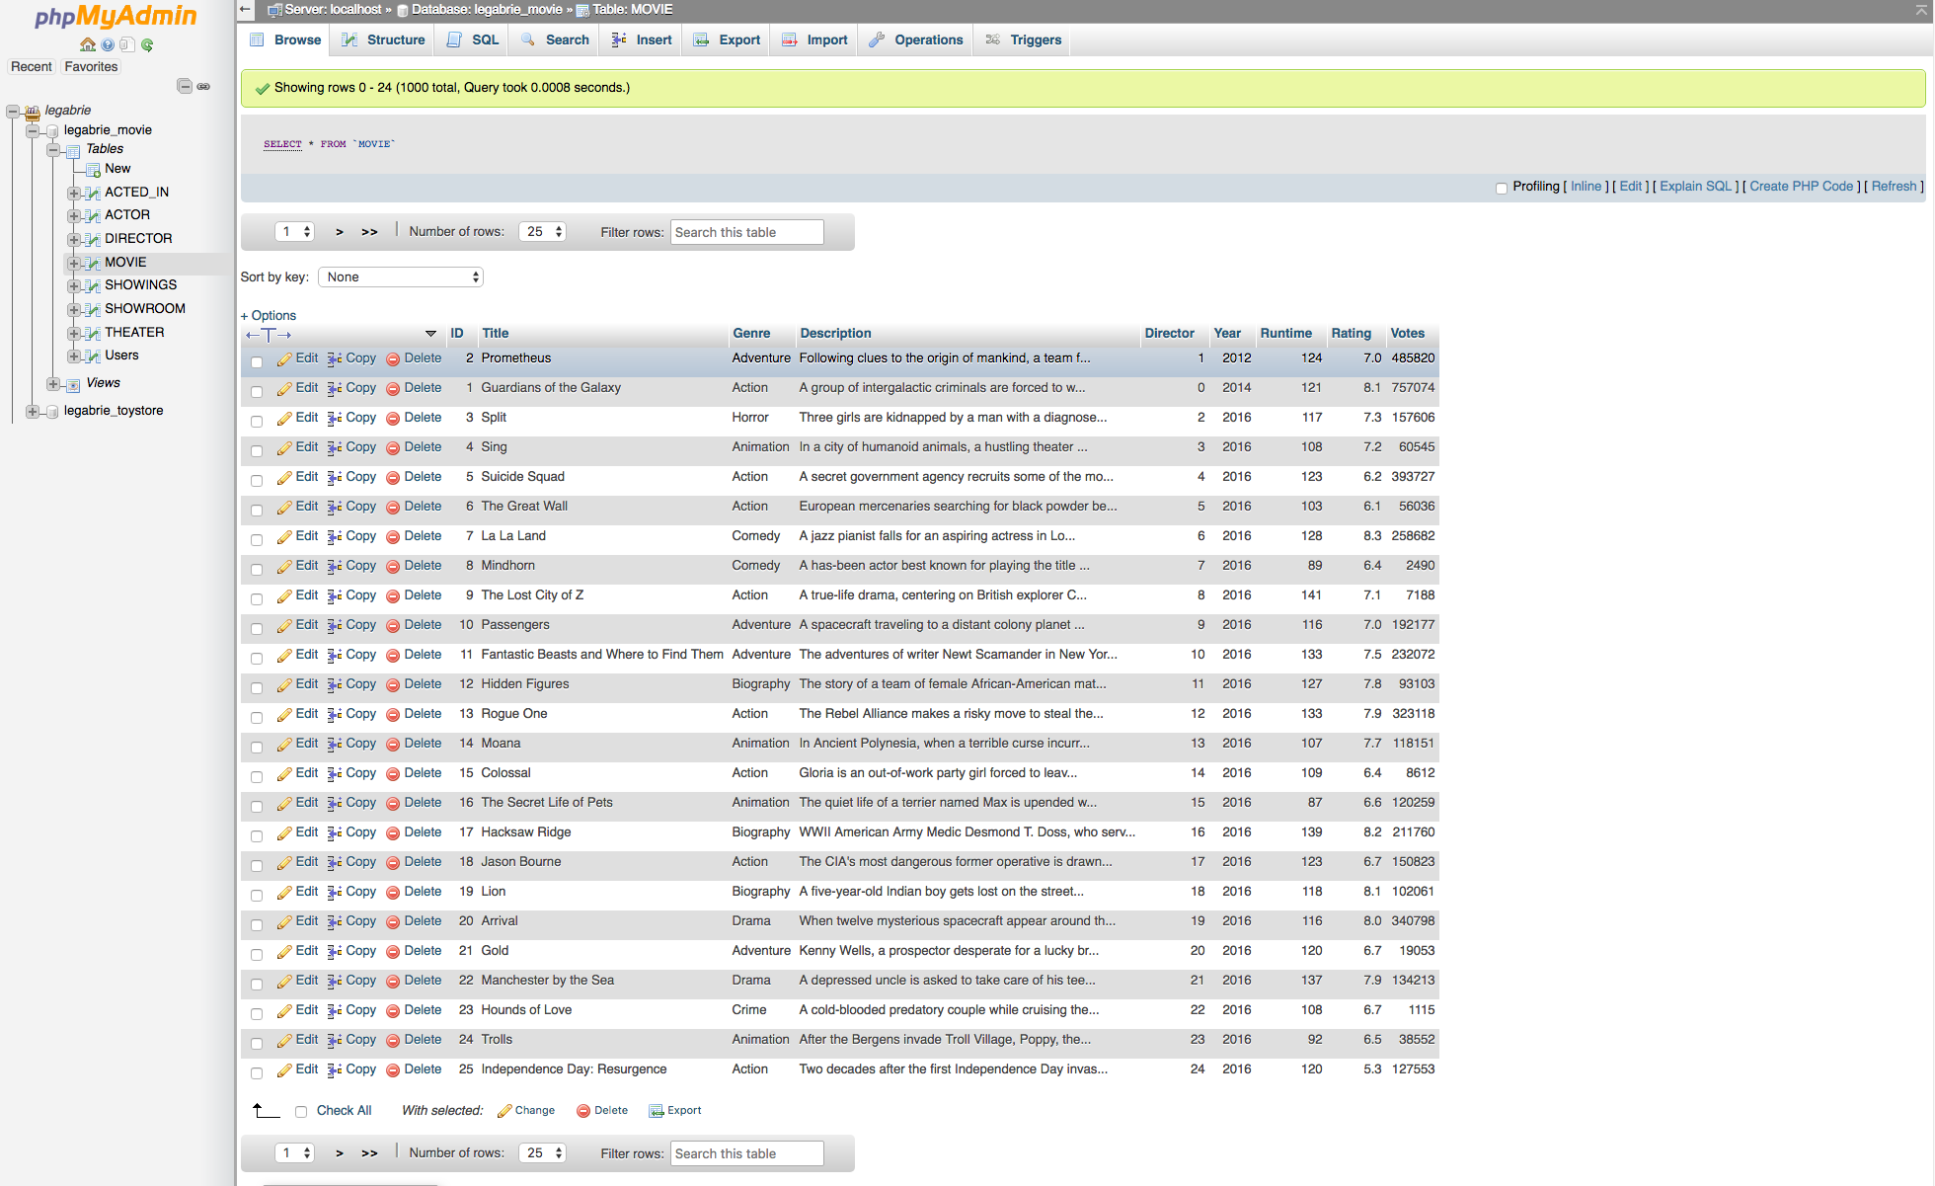Click the Explain SQL link
Image resolution: width=1935 pixels, height=1186 pixels.
1695,187
